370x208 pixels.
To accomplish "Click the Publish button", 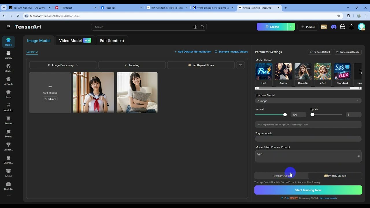I will tap(308, 27).
